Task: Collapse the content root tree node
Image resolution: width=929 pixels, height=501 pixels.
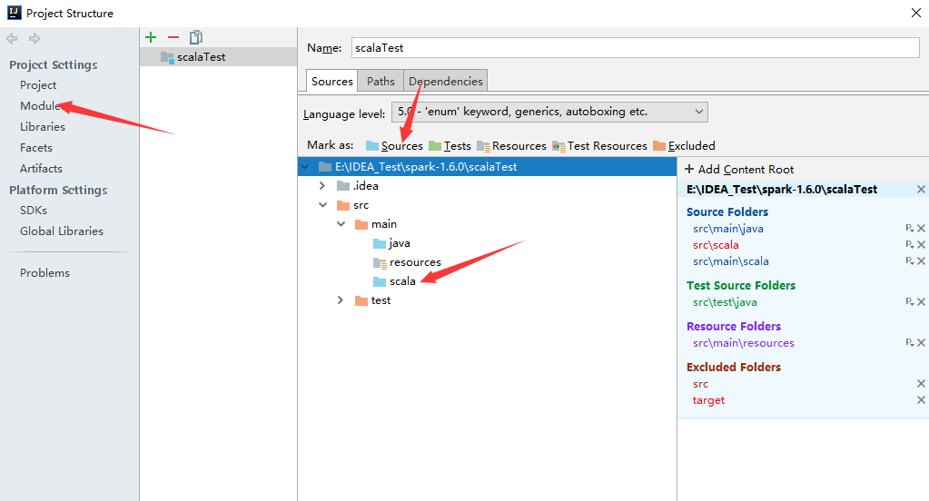Action: click(305, 167)
